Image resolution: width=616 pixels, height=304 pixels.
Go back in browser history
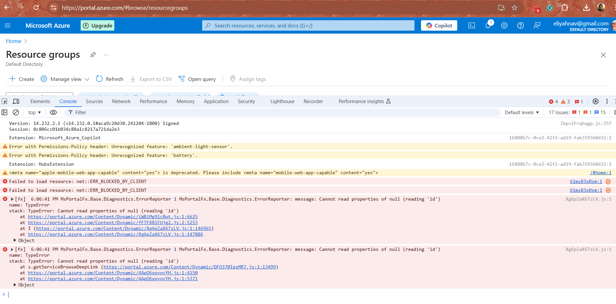tap(7, 7)
